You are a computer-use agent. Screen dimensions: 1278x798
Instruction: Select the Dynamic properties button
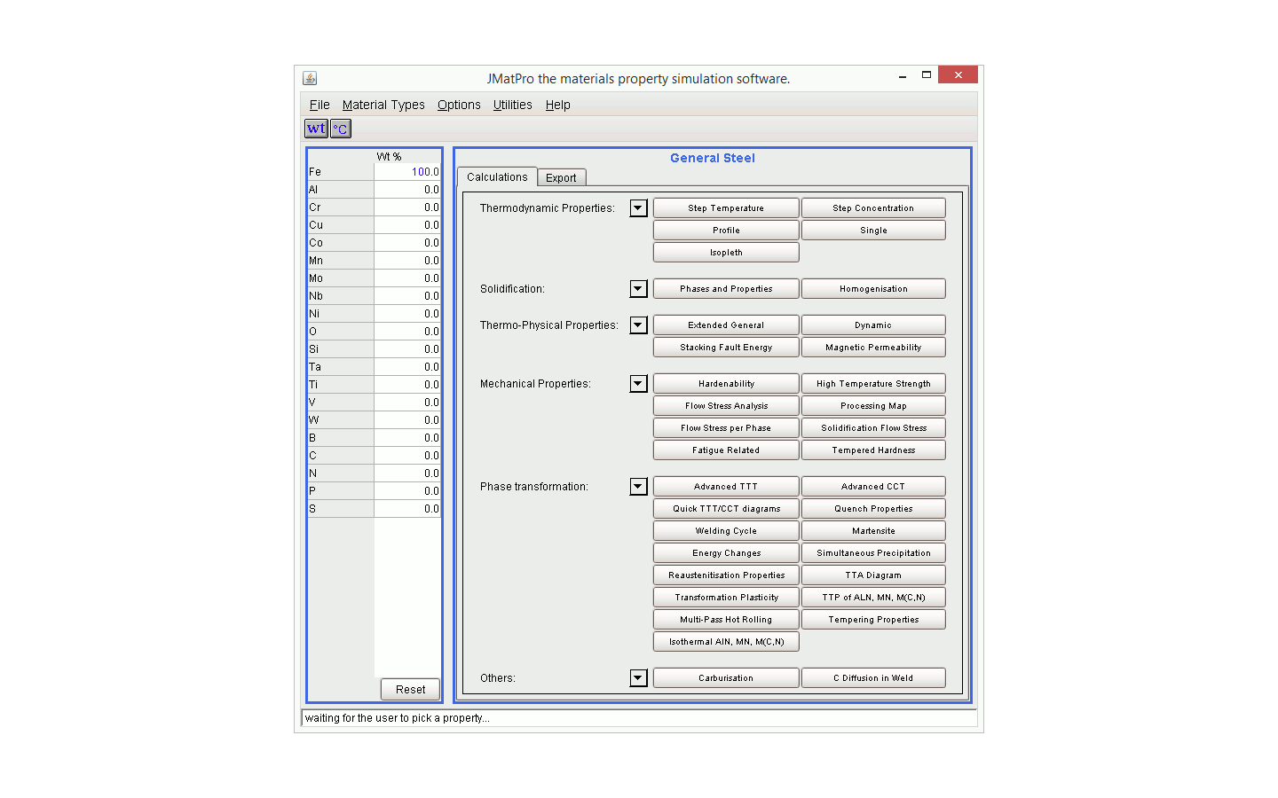873,325
